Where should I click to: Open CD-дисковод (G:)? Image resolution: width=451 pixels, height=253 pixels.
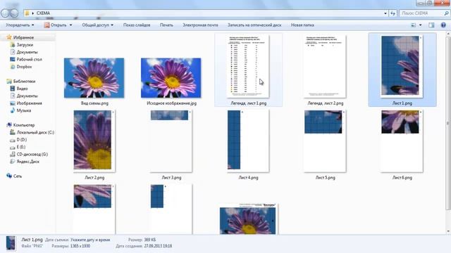[32, 155]
